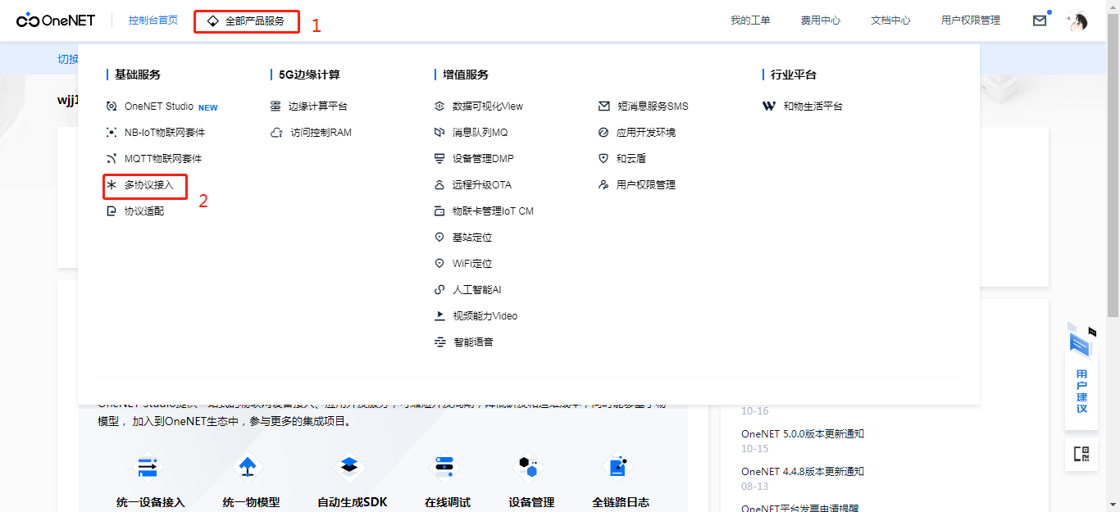The width and height of the screenshot is (1120, 512).
Task: Click the 远程升级OTA icon
Action: click(x=439, y=185)
